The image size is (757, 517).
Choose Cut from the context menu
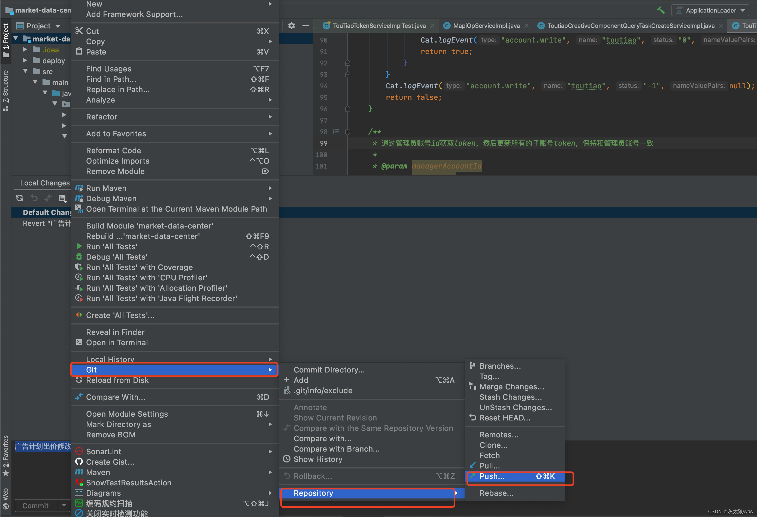click(x=175, y=31)
